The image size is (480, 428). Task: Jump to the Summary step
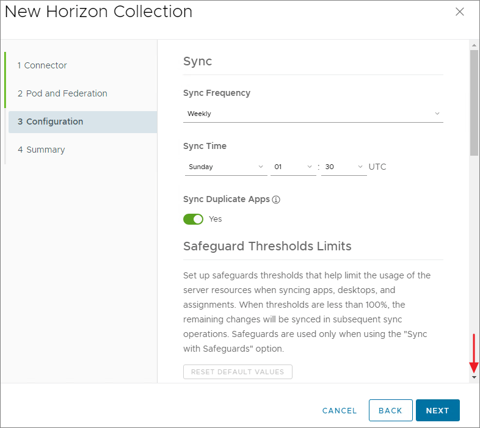[x=41, y=150]
